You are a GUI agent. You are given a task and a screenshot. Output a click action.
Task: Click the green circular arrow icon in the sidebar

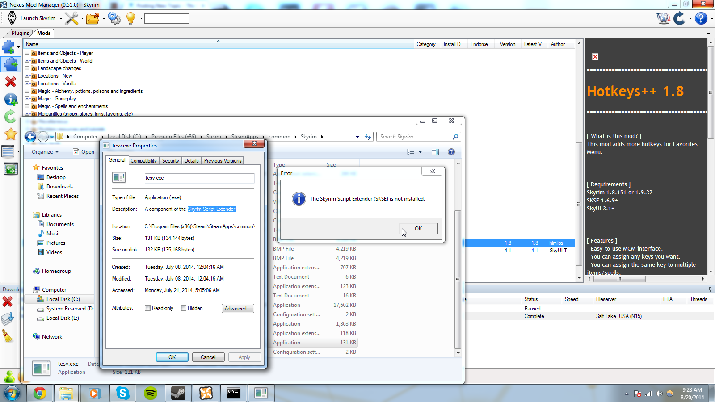point(10,117)
